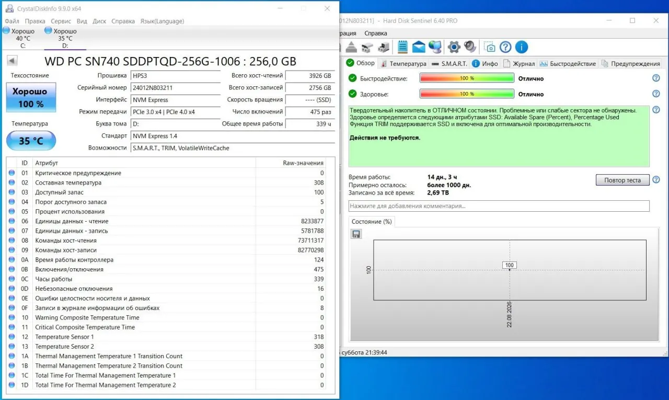
Task: Click the previous disk arrow in CrystalDiskInfo
Action: (x=12, y=60)
